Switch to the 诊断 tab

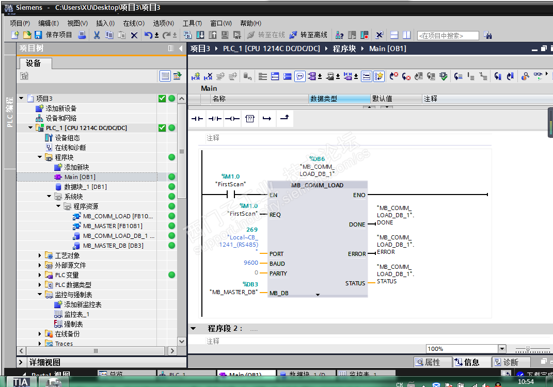[x=505, y=362]
